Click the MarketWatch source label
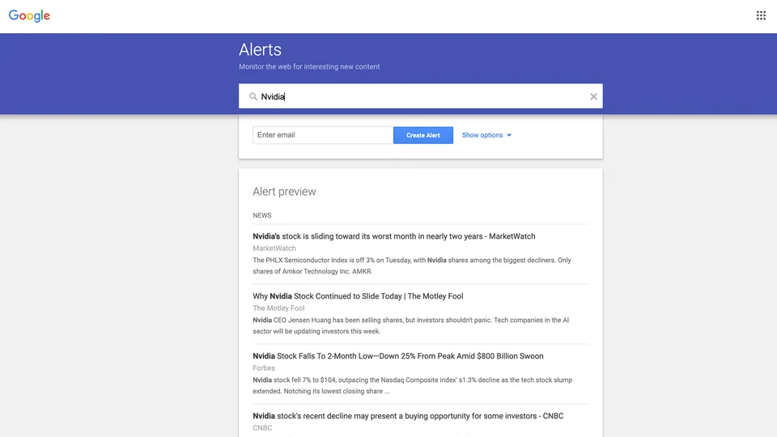777x437 pixels. [274, 248]
